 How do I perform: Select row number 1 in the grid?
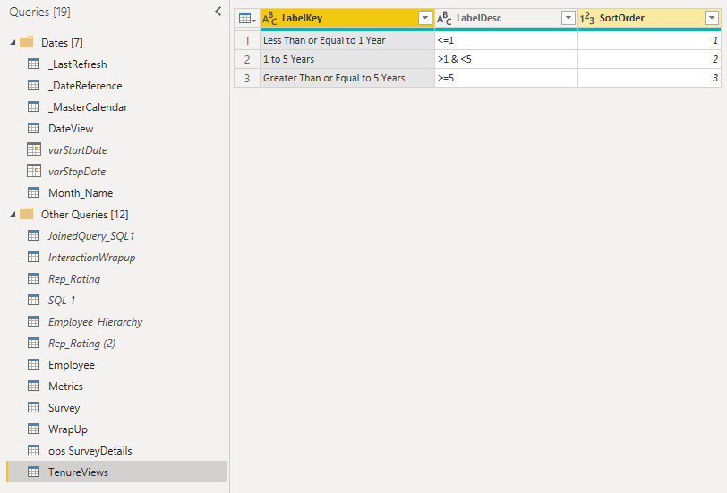click(247, 40)
